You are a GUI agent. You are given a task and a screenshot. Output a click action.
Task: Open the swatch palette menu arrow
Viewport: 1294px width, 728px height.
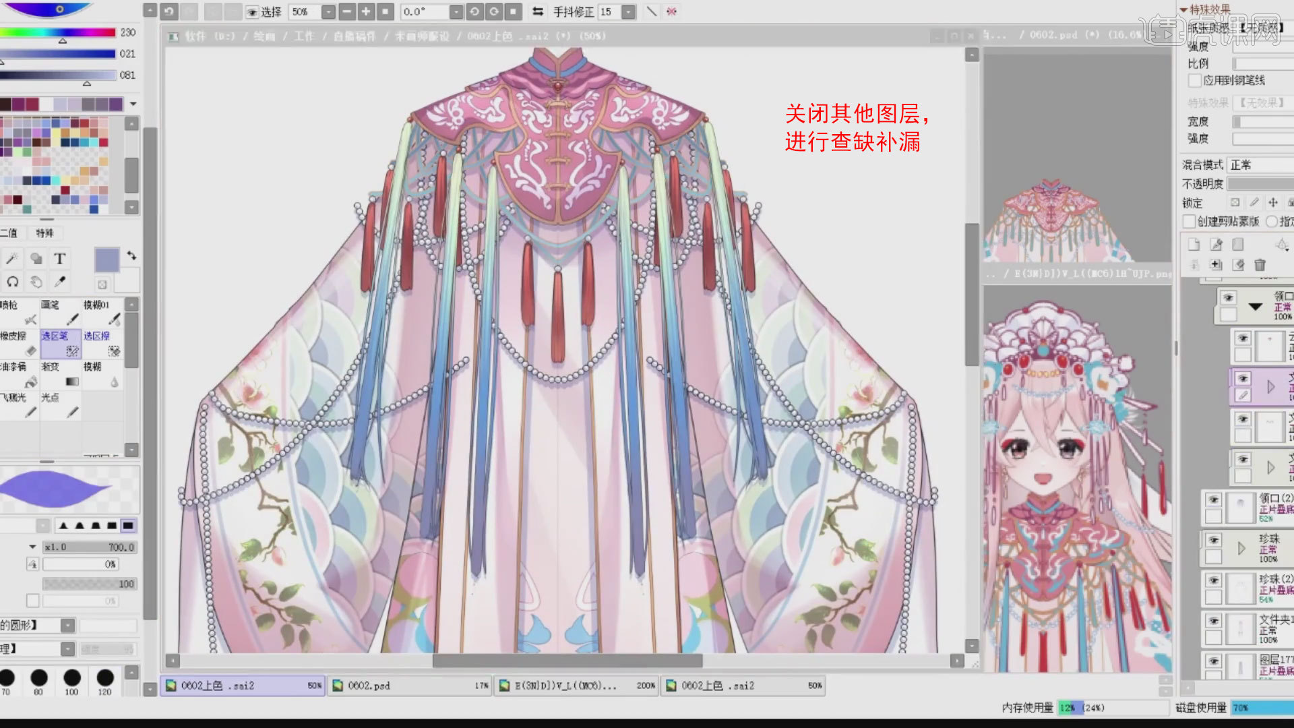(x=133, y=104)
